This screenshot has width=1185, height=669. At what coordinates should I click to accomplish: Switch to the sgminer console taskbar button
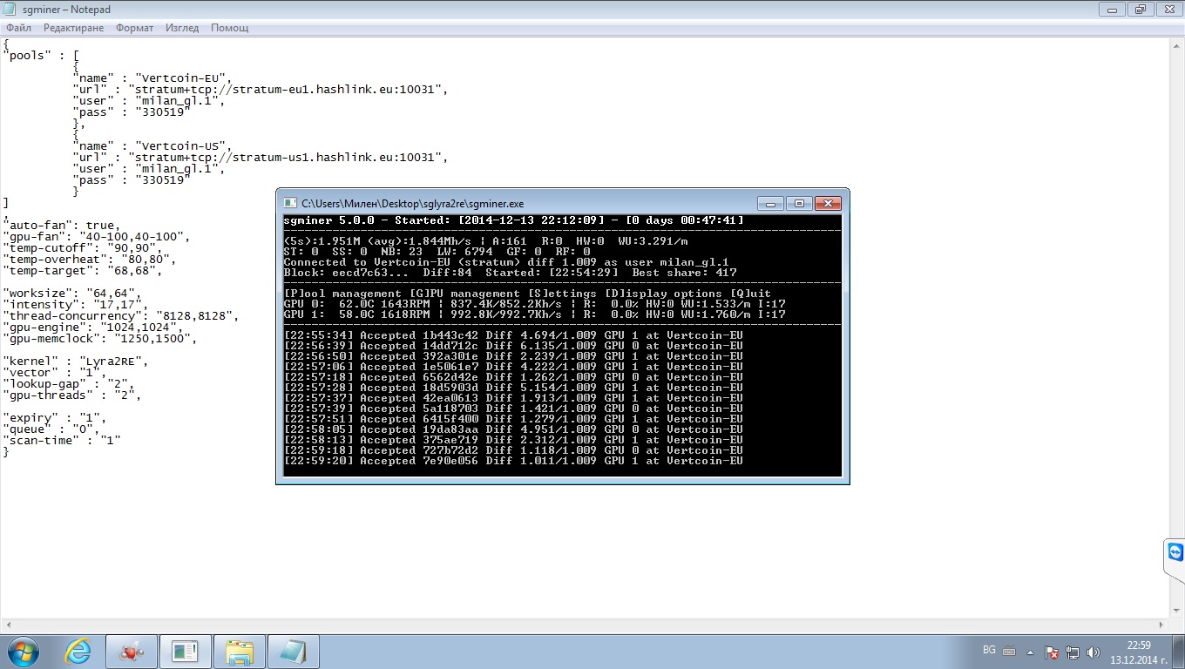pyautogui.click(x=185, y=652)
